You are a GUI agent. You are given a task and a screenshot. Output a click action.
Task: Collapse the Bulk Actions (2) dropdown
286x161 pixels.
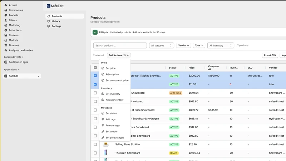[x=119, y=55]
